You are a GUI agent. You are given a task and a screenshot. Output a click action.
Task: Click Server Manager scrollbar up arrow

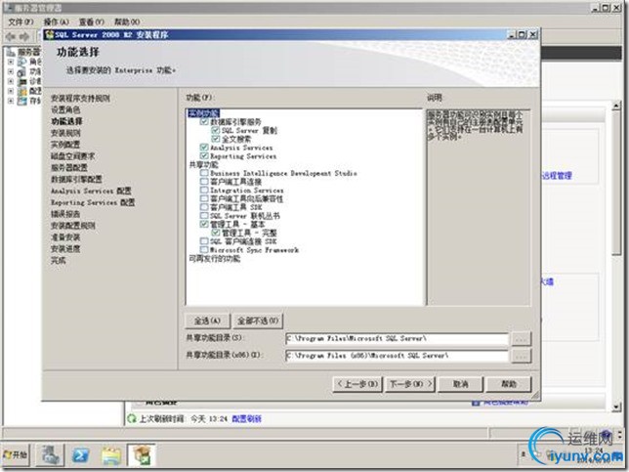point(616,106)
